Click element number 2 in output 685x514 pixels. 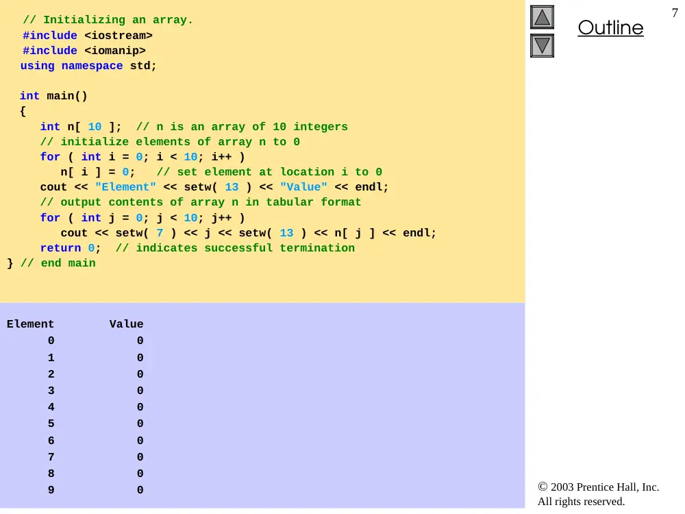point(51,375)
